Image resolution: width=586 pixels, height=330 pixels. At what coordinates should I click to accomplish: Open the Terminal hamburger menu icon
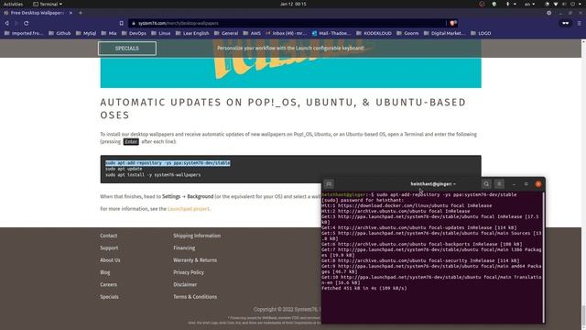[499, 184]
